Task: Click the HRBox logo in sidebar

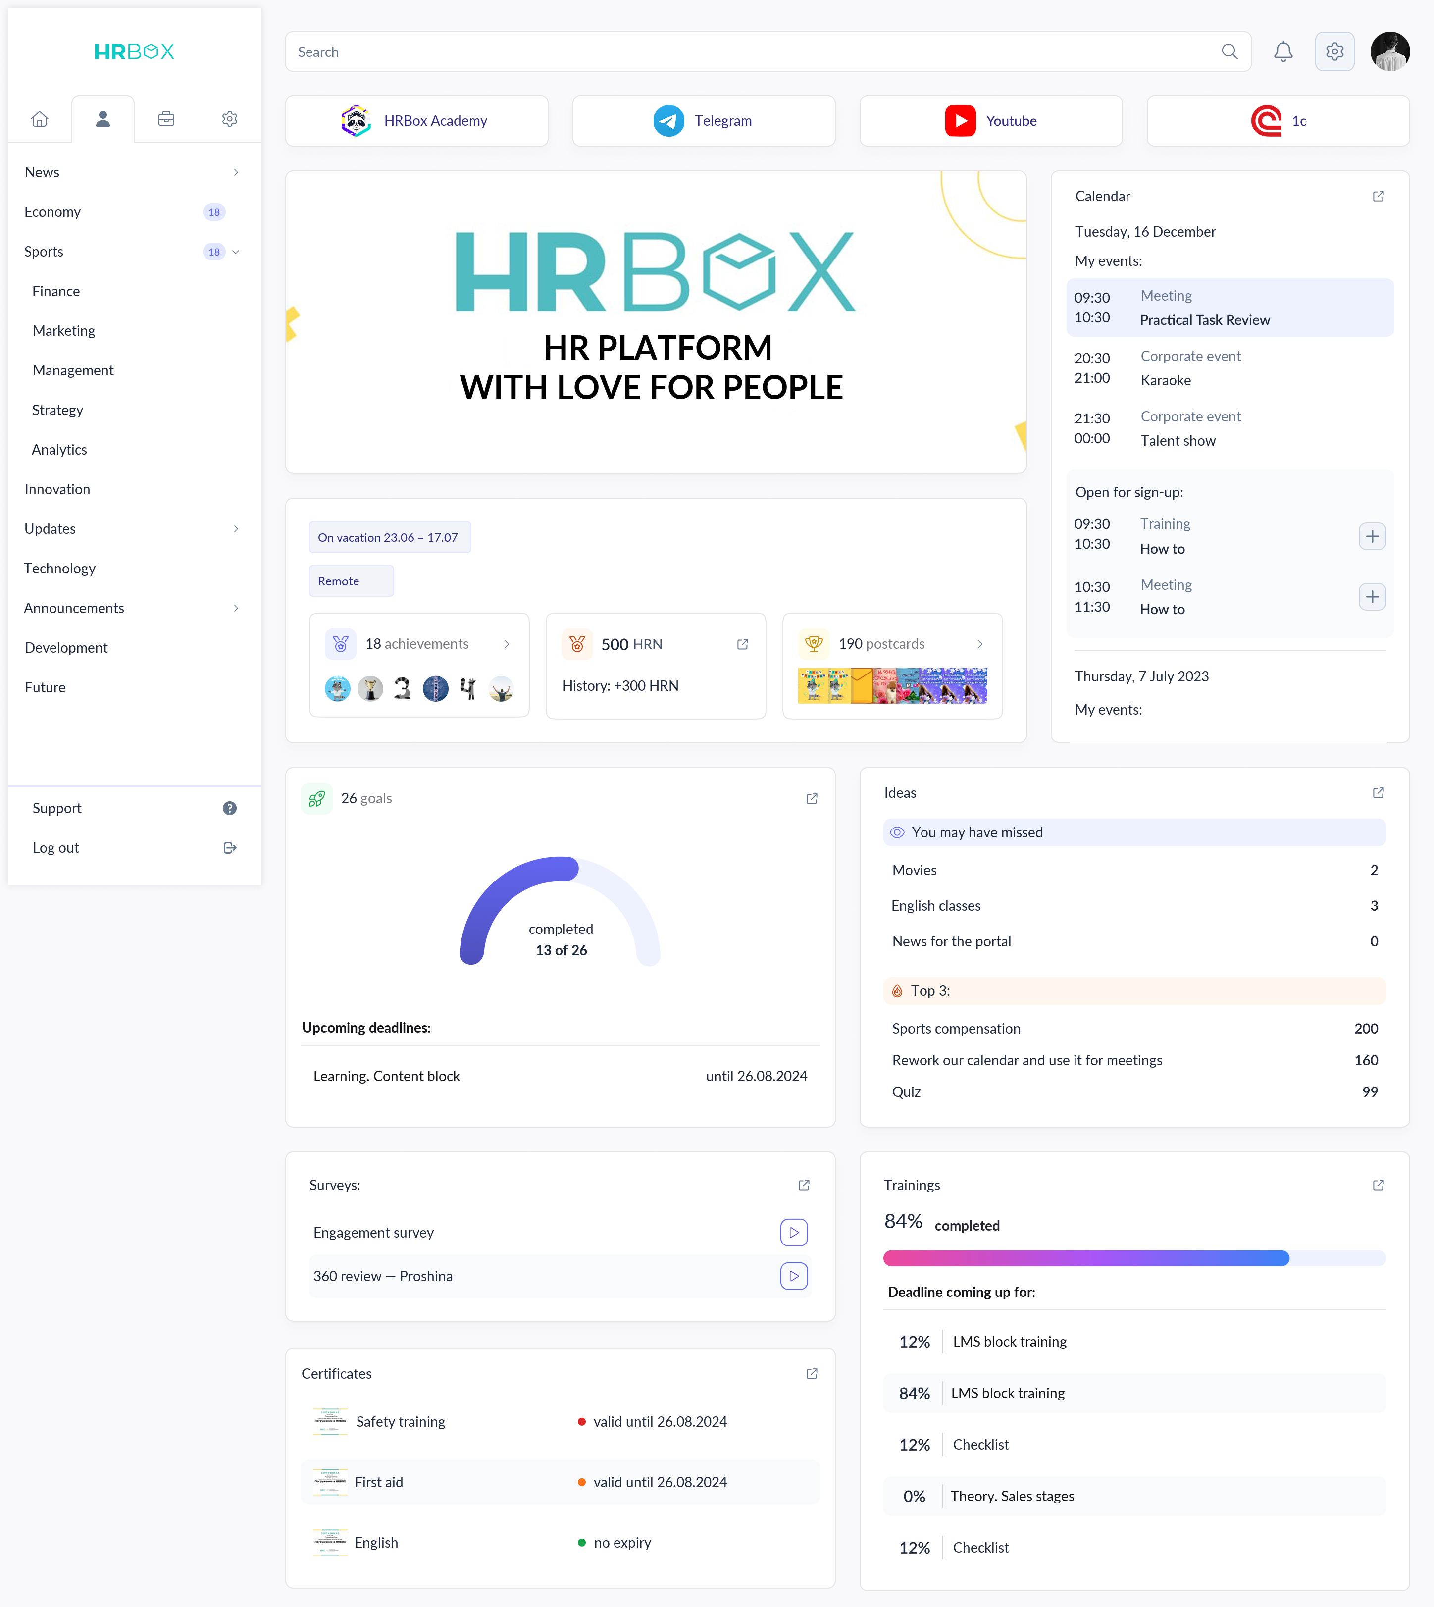Action: point(134,52)
